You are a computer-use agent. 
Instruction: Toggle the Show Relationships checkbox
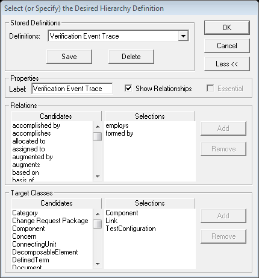click(128, 88)
